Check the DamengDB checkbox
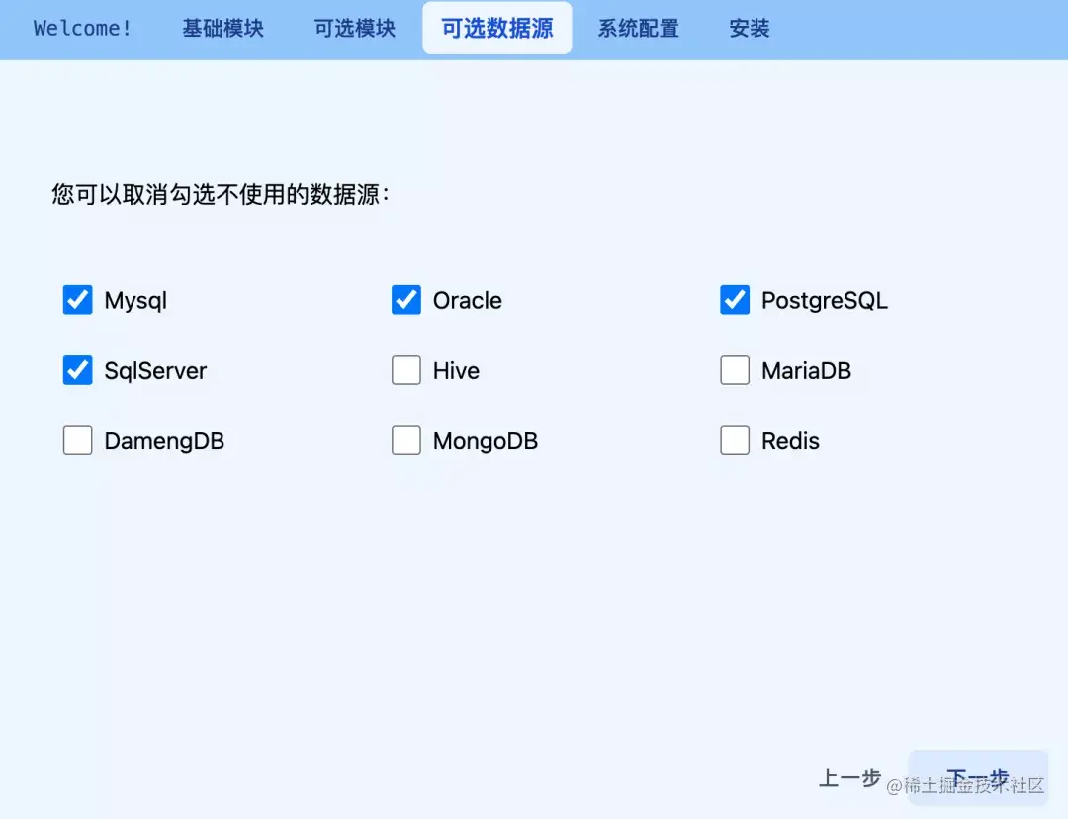This screenshot has height=819, width=1068. click(x=78, y=440)
